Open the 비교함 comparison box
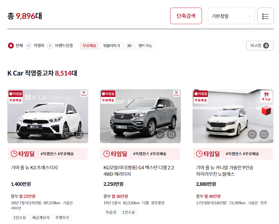Viewport: 279px width, 224px height. click(x=260, y=46)
